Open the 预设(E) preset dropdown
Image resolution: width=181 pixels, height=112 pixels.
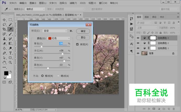tap(55, 31)
